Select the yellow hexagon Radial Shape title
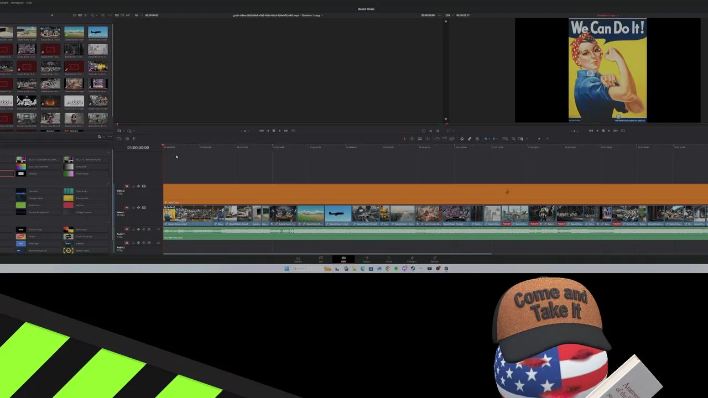 (69, 250)
